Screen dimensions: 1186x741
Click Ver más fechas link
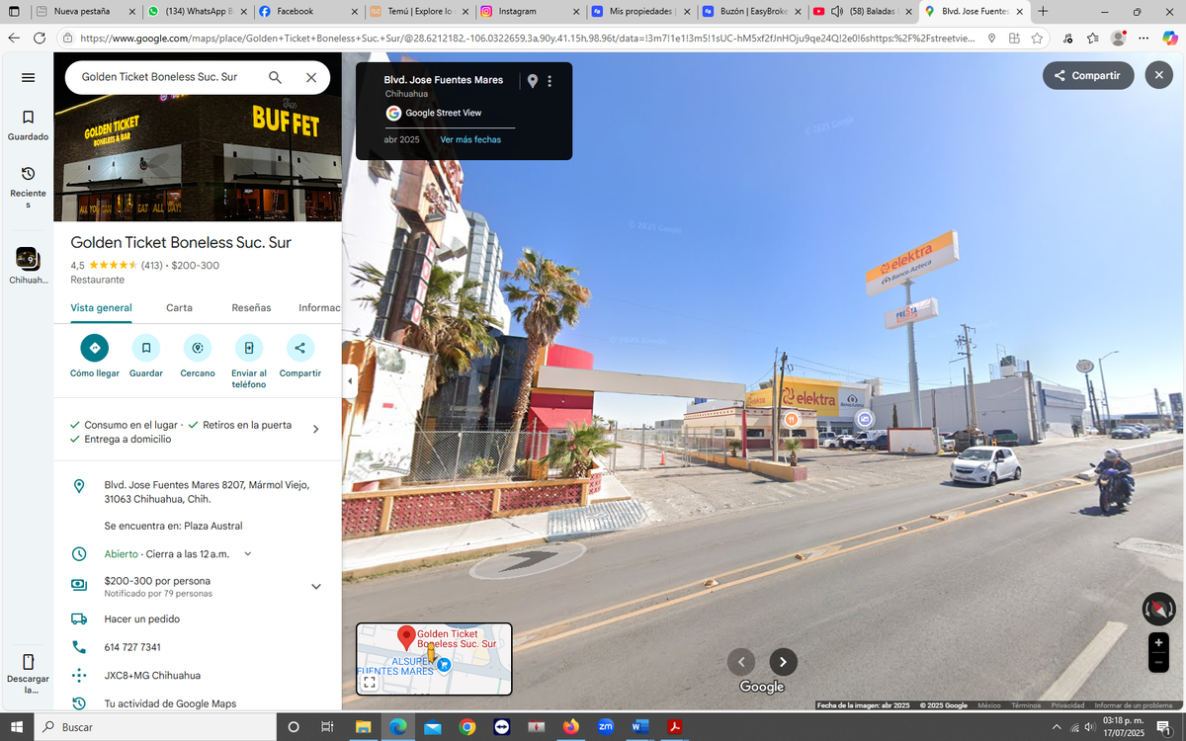[470, 139]
